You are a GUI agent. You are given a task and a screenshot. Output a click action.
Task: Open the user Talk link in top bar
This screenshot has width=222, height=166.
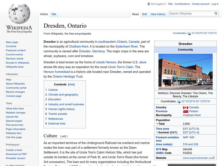(x=170, y=4)
